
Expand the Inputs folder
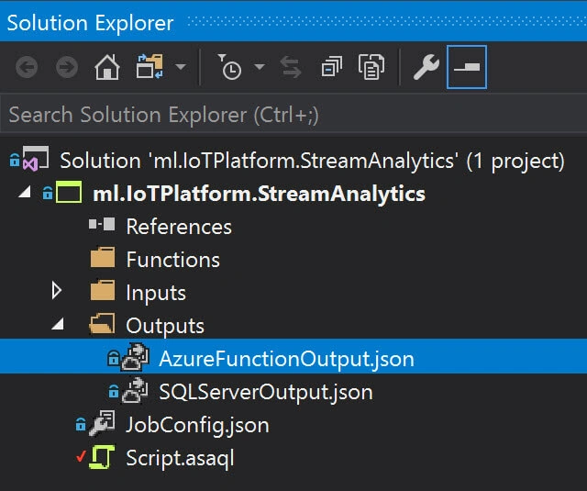(x=57, y=291)
